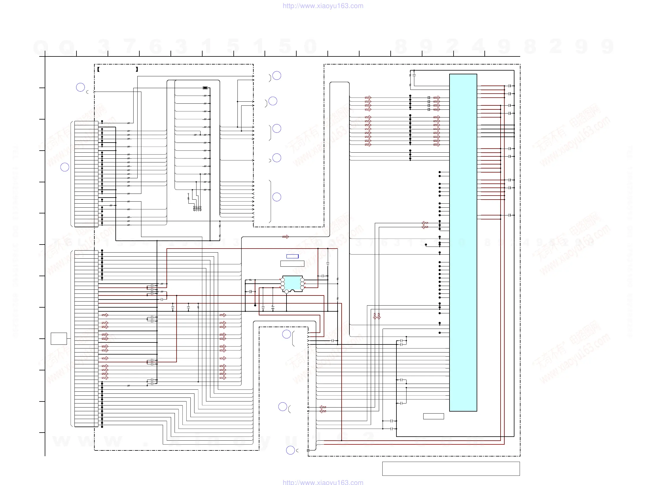The image size is (646, 485).
Task: Open the xiaoyu163.com link at page top
Action: (x=323, y=6)
